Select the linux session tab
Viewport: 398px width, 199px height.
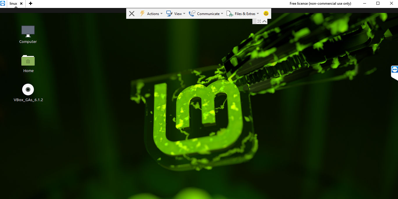tap(14, 4)
